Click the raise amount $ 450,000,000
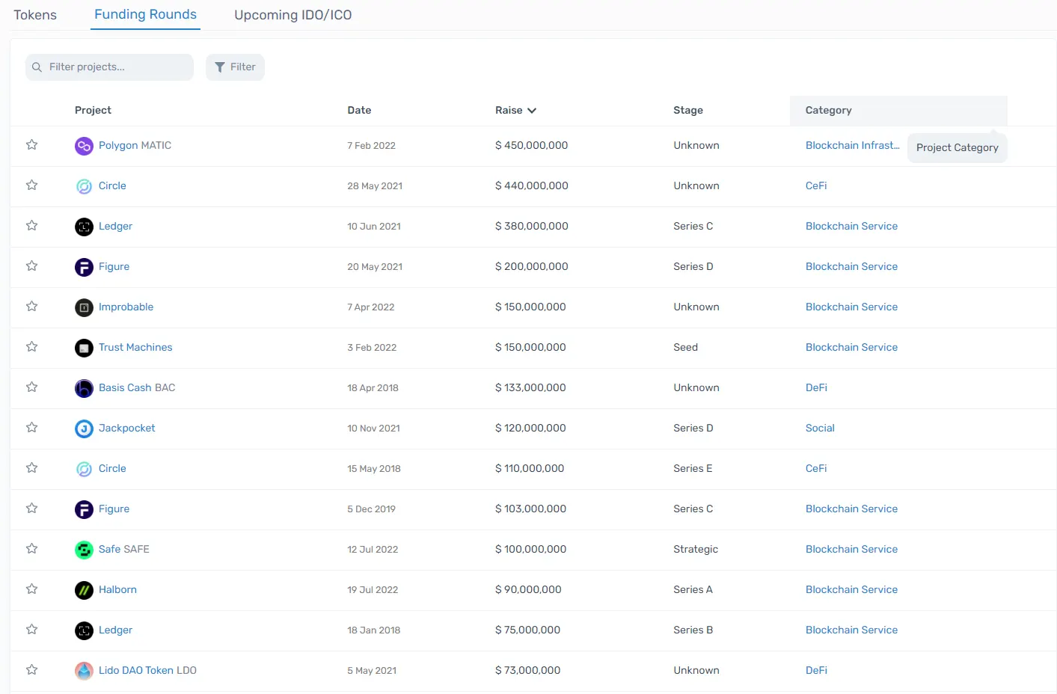This screenshot has width=1057, height=694. (531, 146)
